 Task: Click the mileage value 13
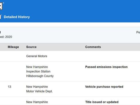[x=9, y=87]
